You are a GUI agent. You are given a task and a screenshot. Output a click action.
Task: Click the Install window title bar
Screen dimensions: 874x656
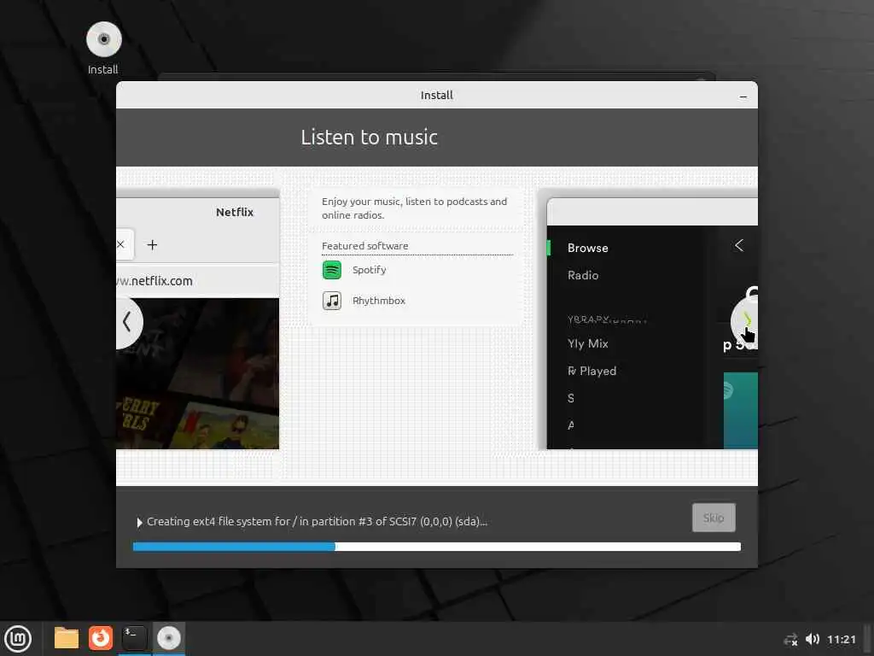pos(436,96)
